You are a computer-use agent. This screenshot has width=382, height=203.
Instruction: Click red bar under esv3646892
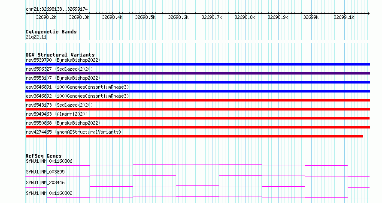click(x=197, y=100)
